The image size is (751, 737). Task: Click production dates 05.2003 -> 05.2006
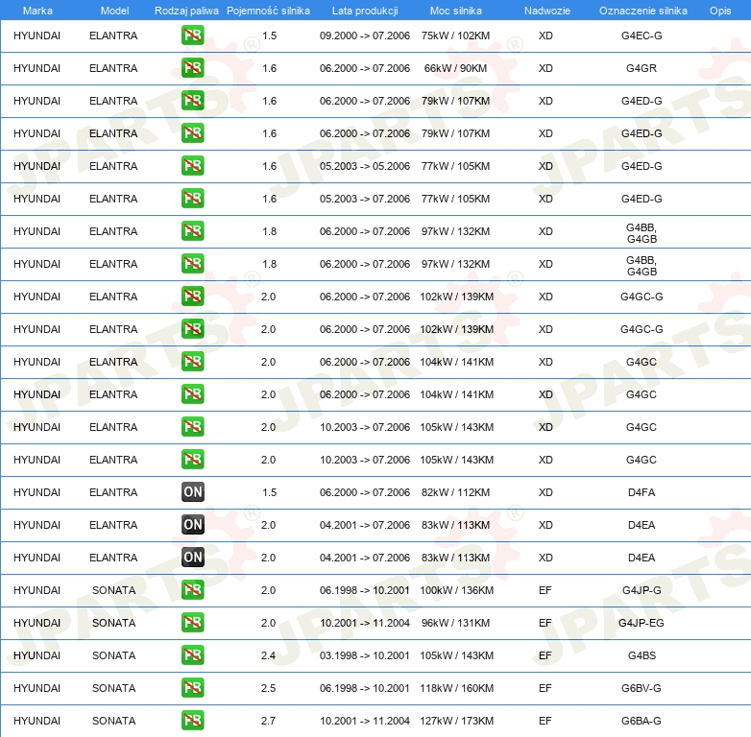(365, 166)
